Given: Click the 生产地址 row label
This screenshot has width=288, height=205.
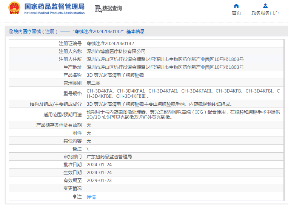Looking at the screenshot, I should click(x=72, y=67).
